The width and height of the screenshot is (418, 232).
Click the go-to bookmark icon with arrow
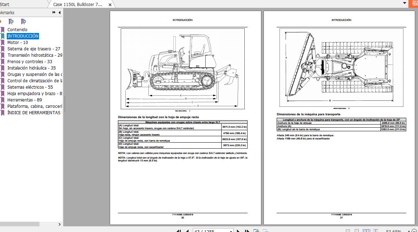click(23, 22)
